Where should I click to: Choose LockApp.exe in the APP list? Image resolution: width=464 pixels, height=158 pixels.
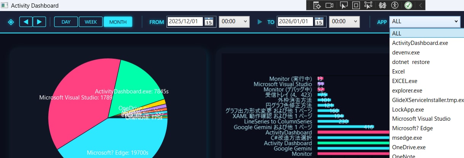pyautogui.click(x=427, y=109)
